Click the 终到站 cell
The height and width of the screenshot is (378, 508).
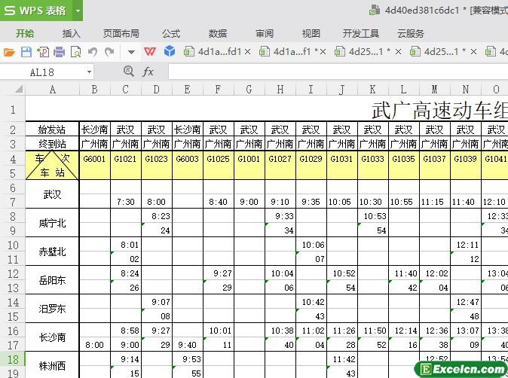coord(52,144)
